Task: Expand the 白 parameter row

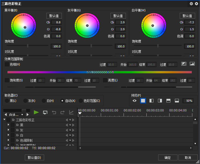Action: click(8, 135)
